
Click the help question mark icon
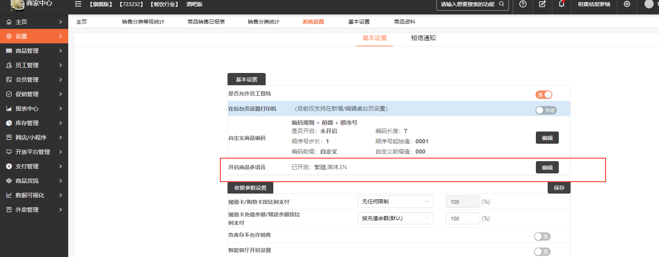(523, 4)
